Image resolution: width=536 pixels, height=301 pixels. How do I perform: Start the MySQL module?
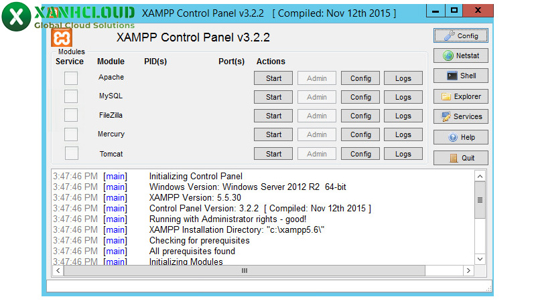click(x=273, y=97)
